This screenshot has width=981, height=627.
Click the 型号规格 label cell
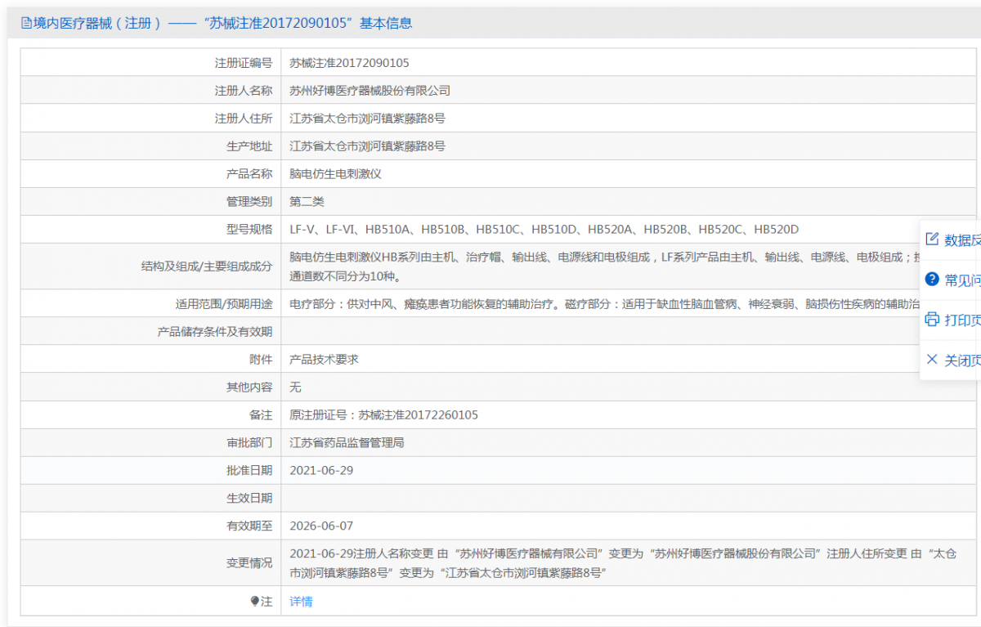pyautogui.click(x=151, y=230)
